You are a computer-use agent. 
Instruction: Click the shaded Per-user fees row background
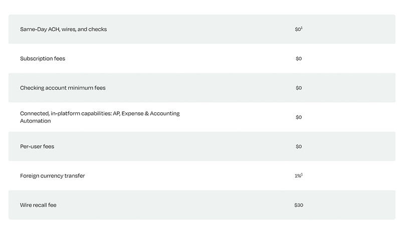pos(202,146)
